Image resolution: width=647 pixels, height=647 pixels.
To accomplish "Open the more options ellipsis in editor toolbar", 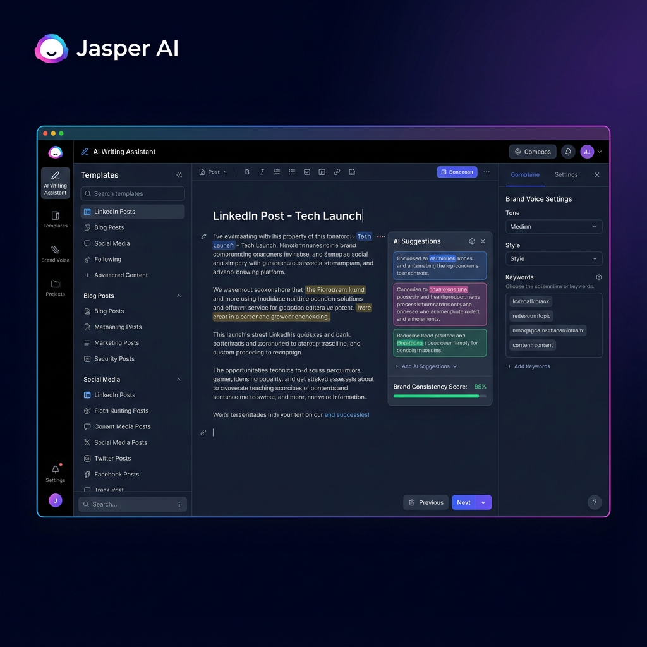I will 487,172.
